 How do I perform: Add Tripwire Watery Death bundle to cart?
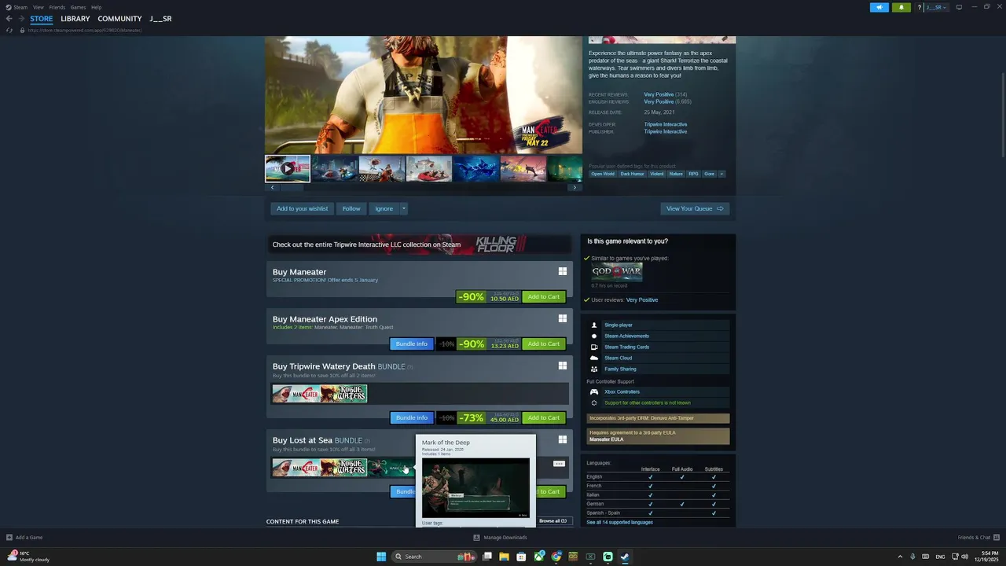click(544, 417)
